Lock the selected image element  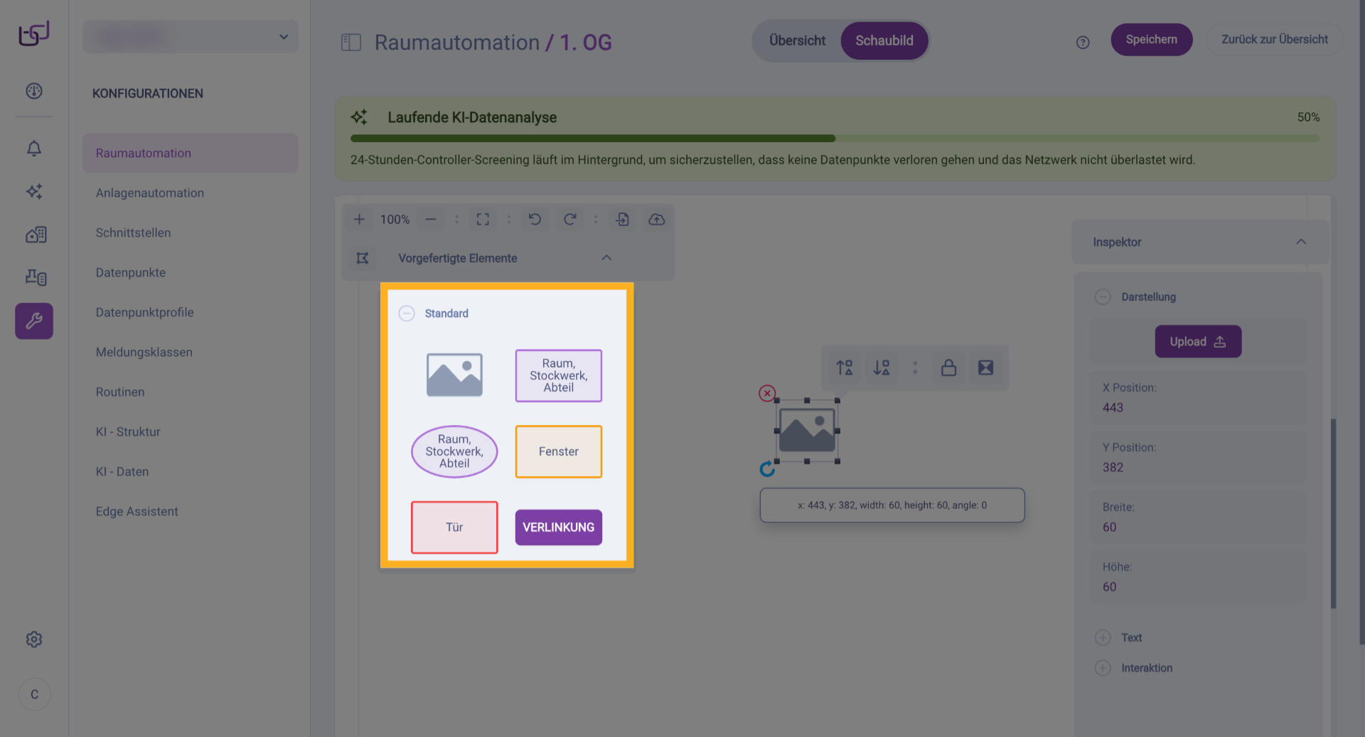[948, 367]
